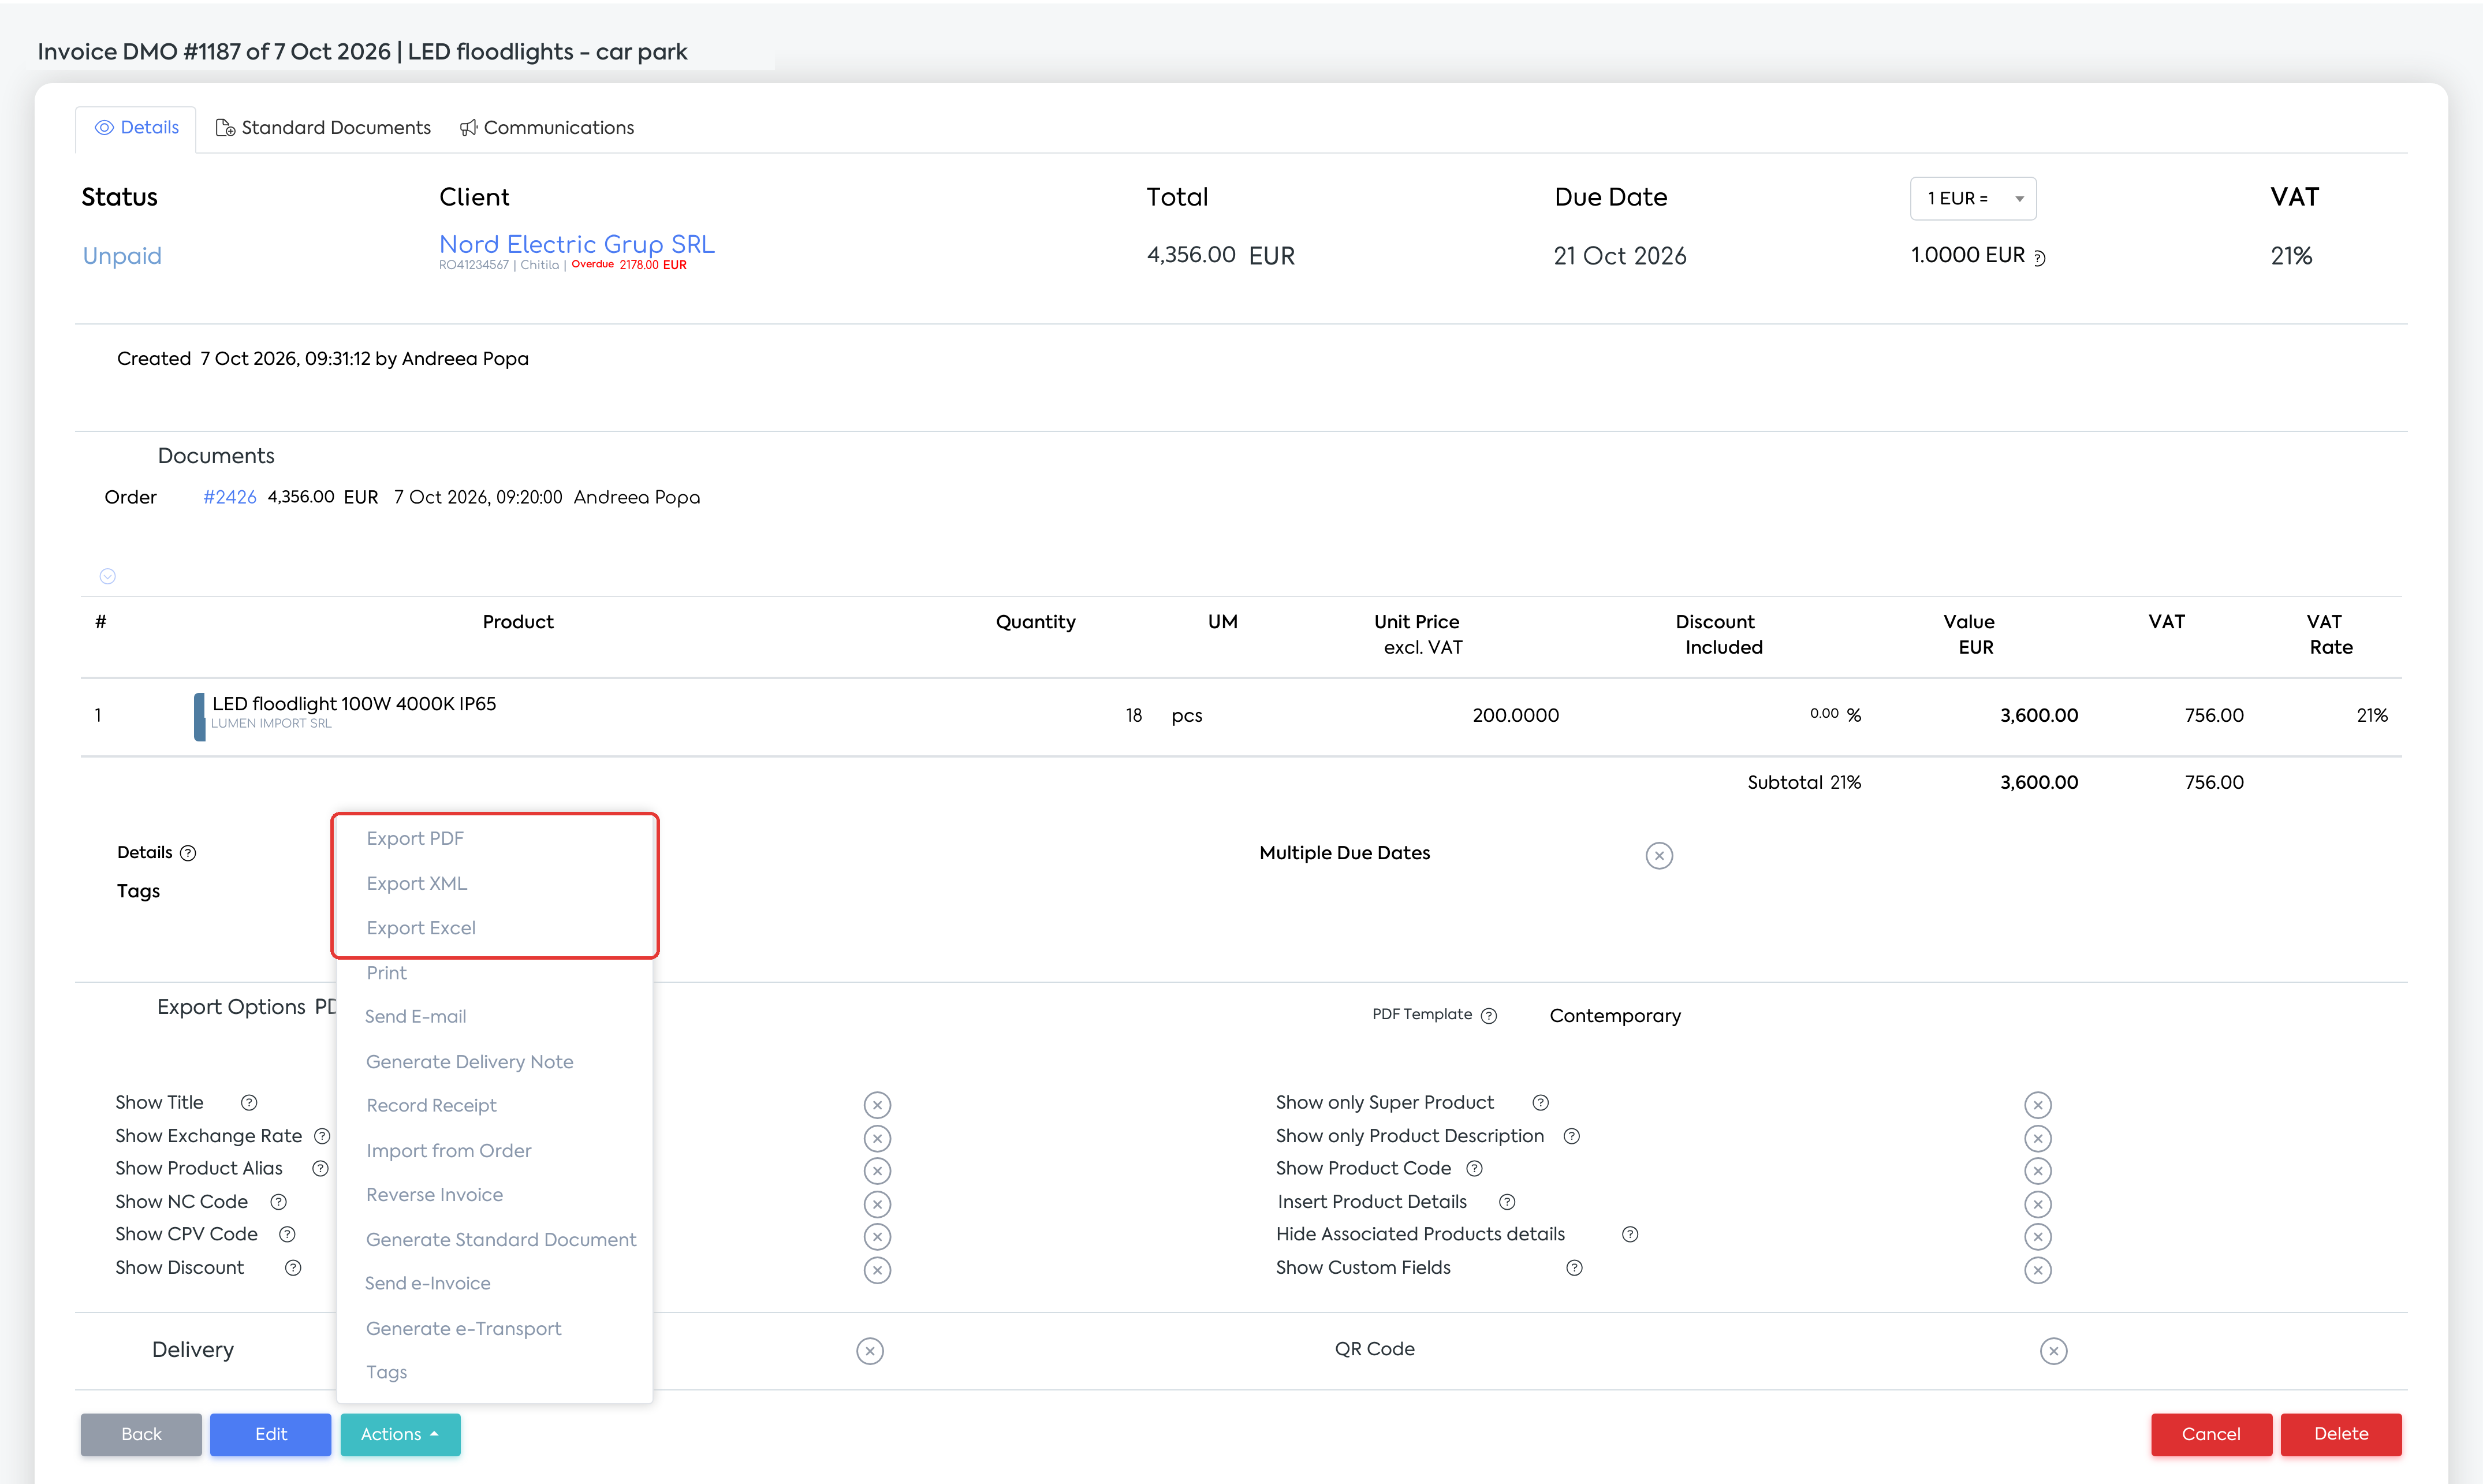
Task: Toggle Show only Super Product option
Action: (2038, 1105)
